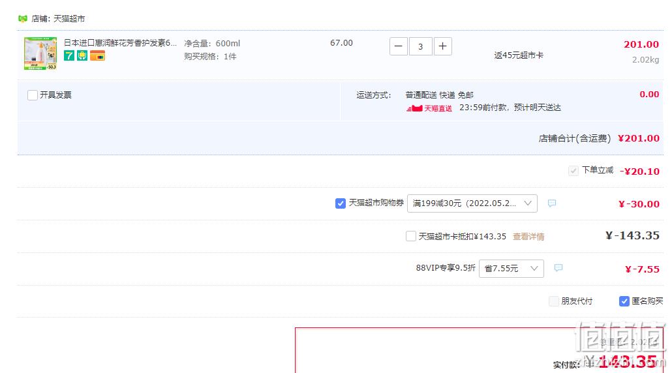This screenshot has height=373, width=672.
Task: Click the comment icon beside 88VIP dropdown
Action: [558, 268]
